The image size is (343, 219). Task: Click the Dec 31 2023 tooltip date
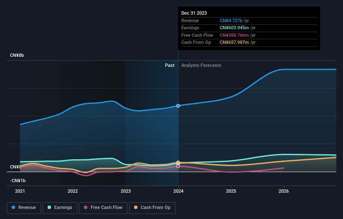point(194,13)
